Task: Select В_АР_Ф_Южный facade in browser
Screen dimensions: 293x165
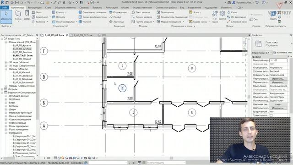Action: [x=22, y=72]
